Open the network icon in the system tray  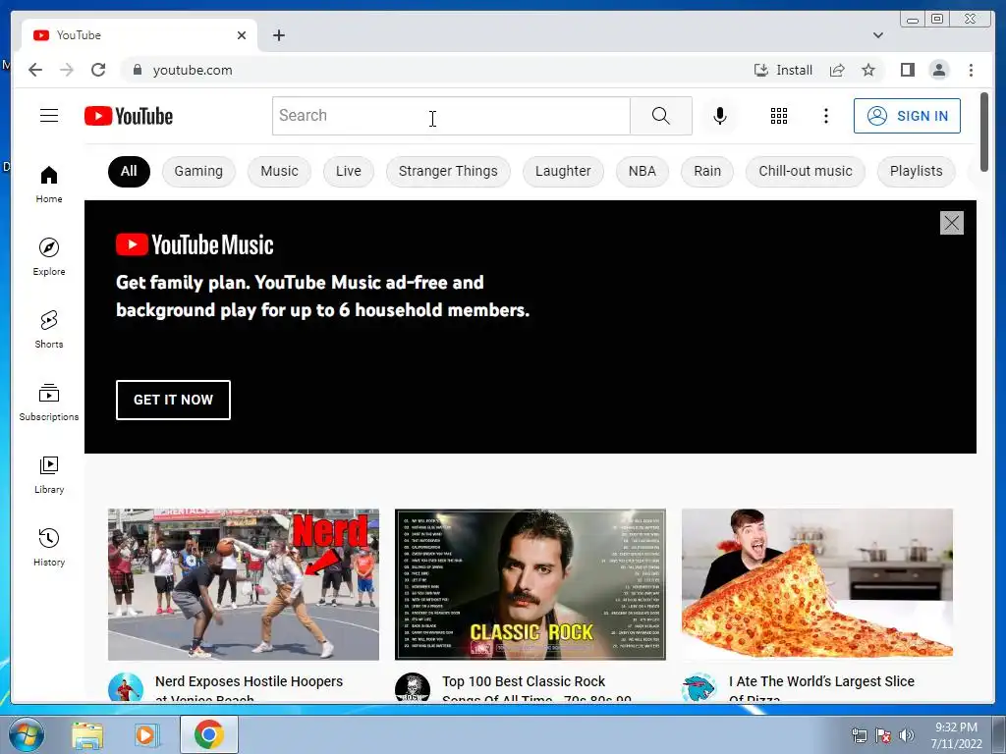pyautogui.click(x=859, y=735)
